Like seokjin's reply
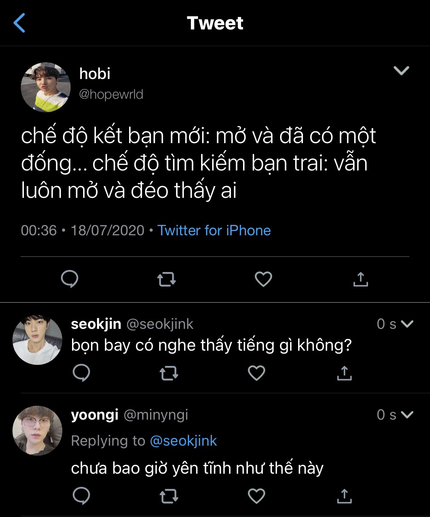 click(257, 373)
